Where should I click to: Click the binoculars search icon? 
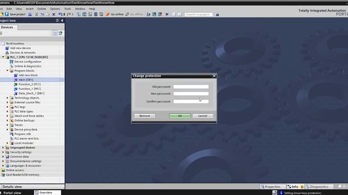pos(217,15)
